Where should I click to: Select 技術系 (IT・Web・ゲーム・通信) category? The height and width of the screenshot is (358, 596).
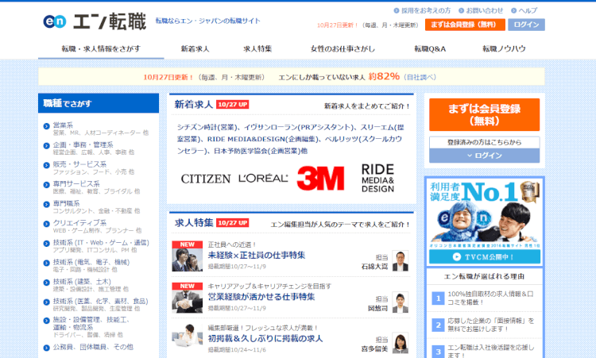[101, 243]
